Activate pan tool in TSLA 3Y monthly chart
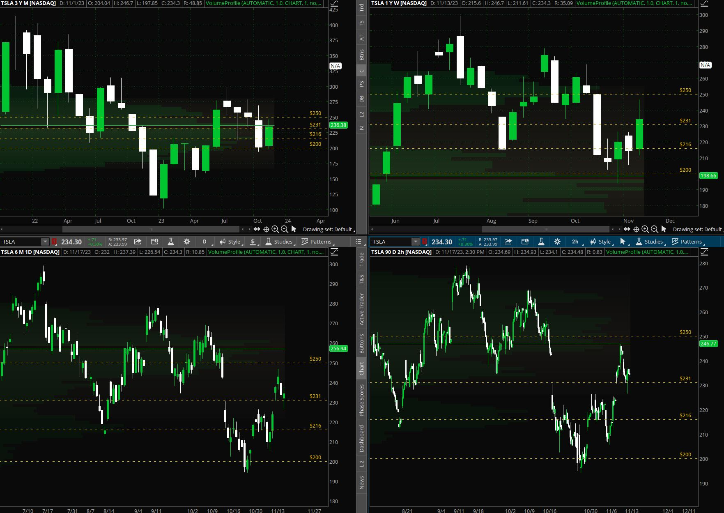724x513 pixels. tap(257, 229)
